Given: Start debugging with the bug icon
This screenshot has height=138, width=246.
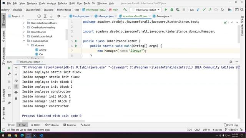Looking at the screenshot, I should [172, 10].
